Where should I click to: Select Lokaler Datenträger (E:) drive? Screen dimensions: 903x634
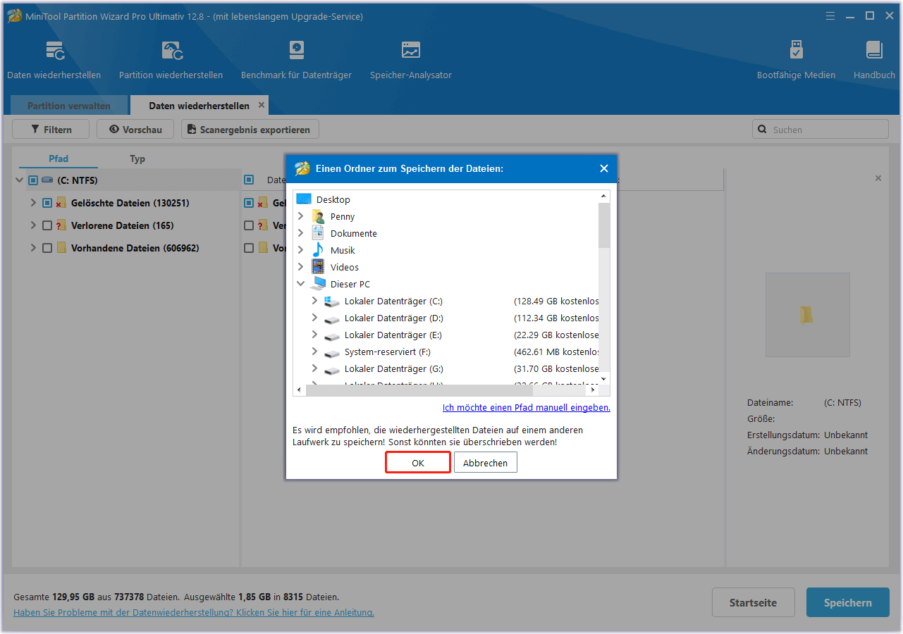[x=393, y=335]
